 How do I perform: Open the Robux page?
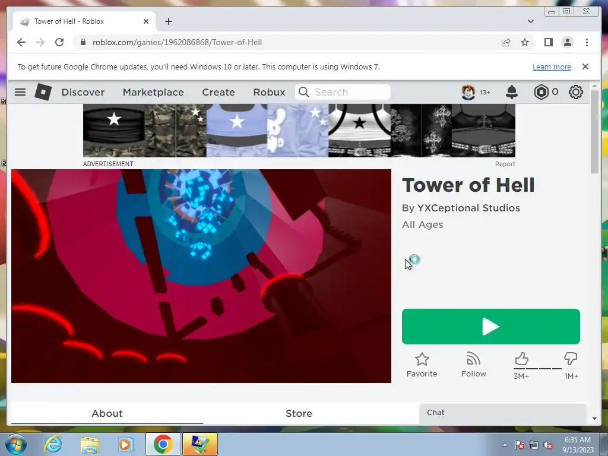click(269, 92)
